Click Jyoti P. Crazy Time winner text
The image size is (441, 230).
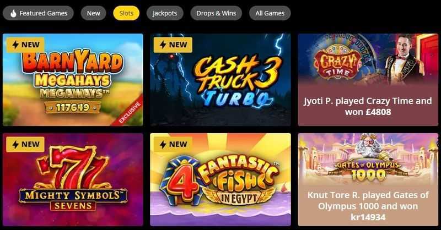(368, 106)
